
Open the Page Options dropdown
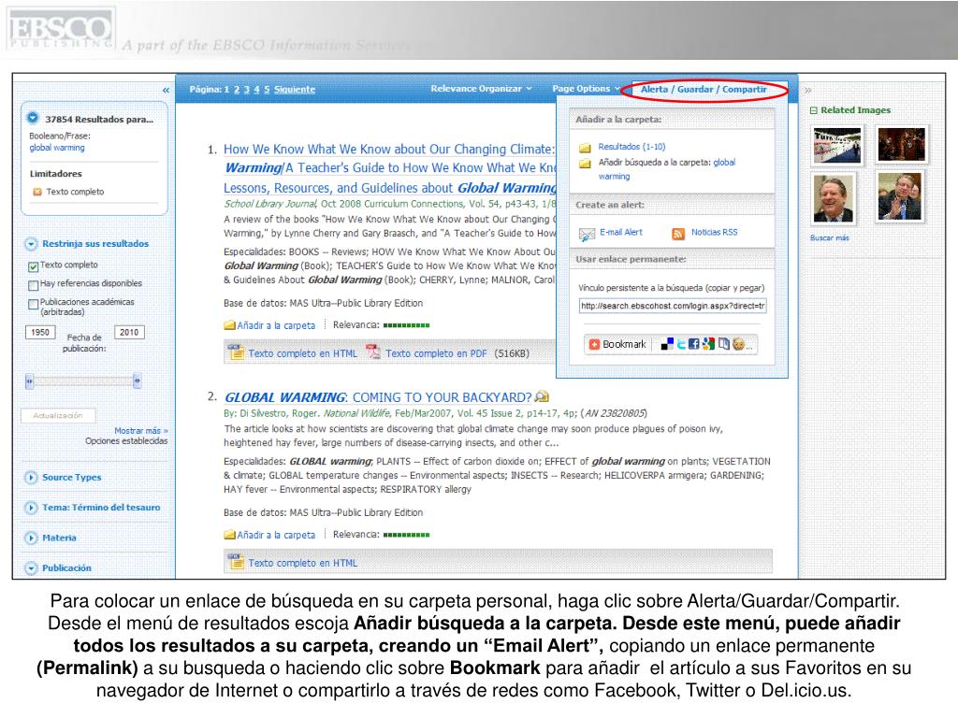pyautogui.click(x=586, y=89)
